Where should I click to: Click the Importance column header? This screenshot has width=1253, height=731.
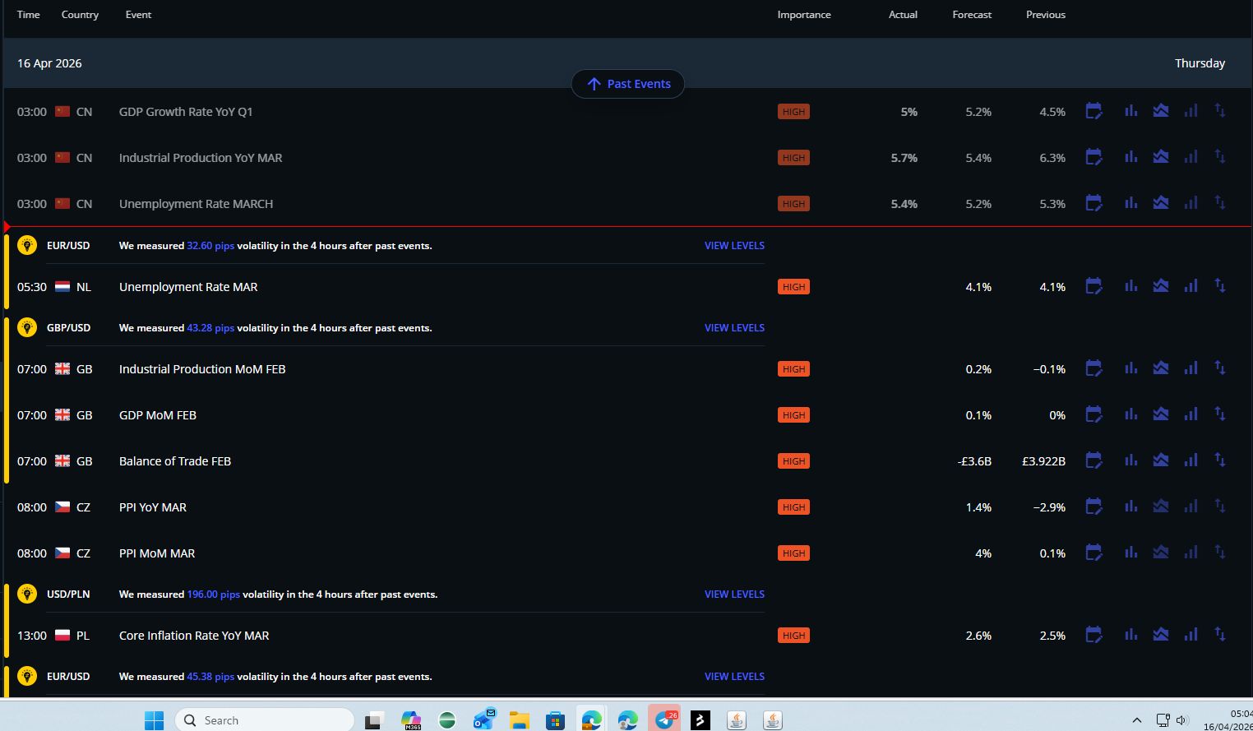pos(803,15)
